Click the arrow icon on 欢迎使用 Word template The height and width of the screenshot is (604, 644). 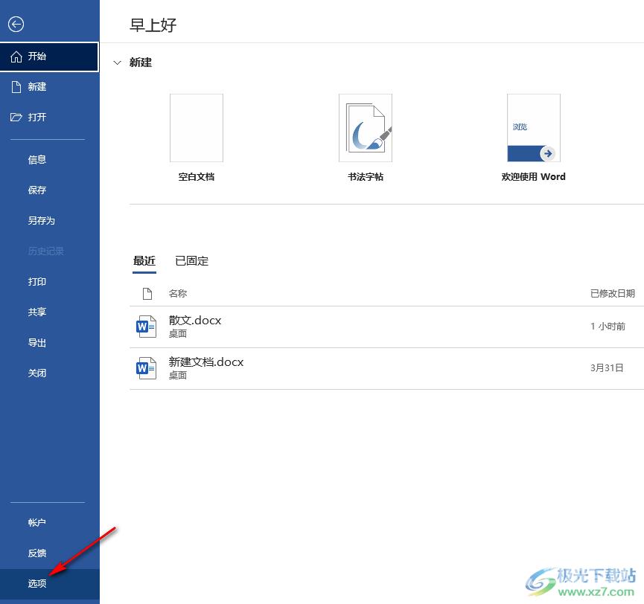point(547,153)
